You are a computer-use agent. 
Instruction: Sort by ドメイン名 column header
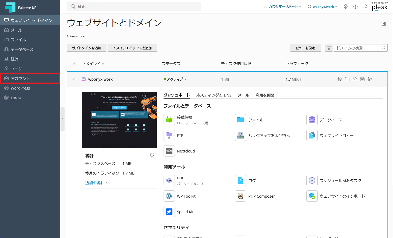(x=93, y=63)
